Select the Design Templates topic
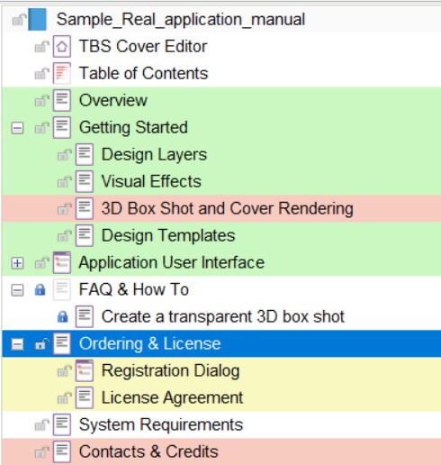Image resolution: width=441 pixels, height=465 pixels. [168, 235]
